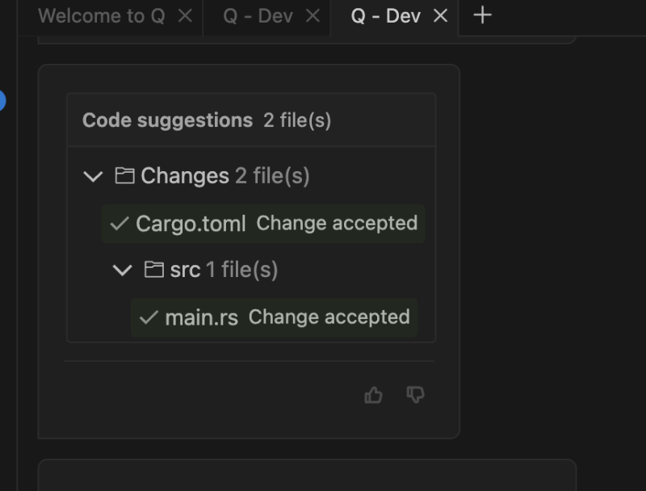
Task: Collapse the Changes tree chevron
Action: pos(93,176)
